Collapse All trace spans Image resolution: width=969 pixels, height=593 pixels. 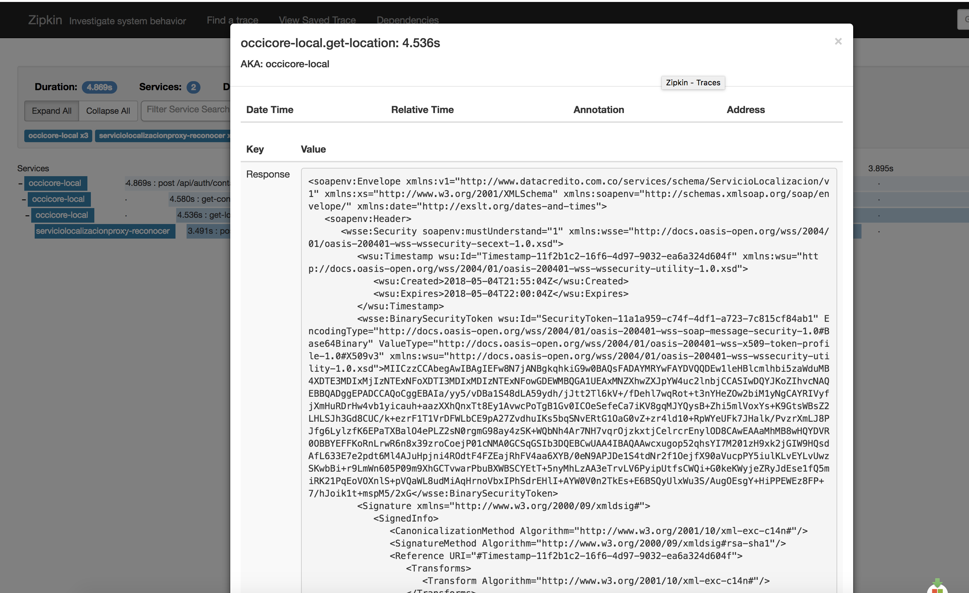pyautogui.click(x=108, y=111)
